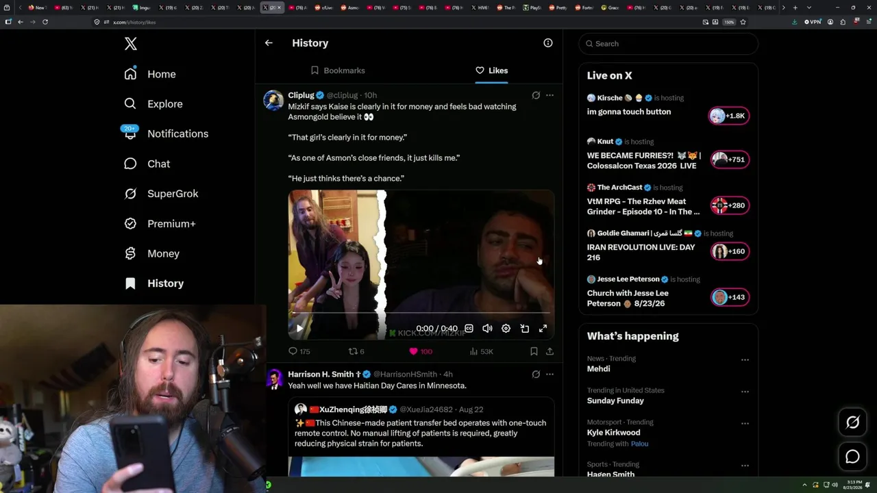Go back with the History header arrow
This screenshot has height=493, width=877.
269,43
